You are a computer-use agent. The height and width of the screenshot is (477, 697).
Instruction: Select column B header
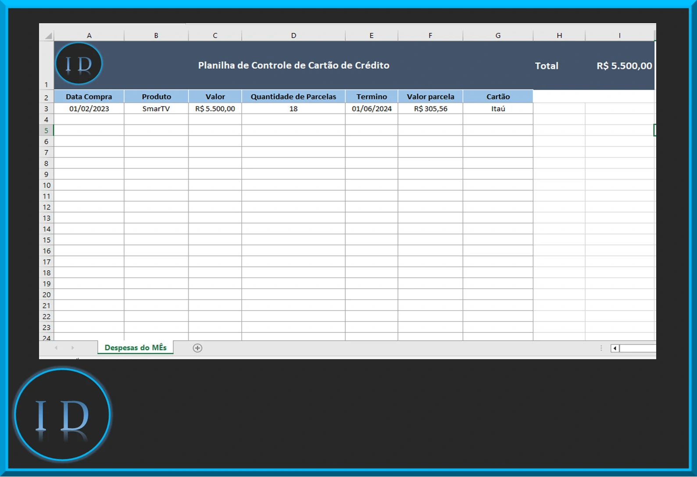click(x=156, y=35)
